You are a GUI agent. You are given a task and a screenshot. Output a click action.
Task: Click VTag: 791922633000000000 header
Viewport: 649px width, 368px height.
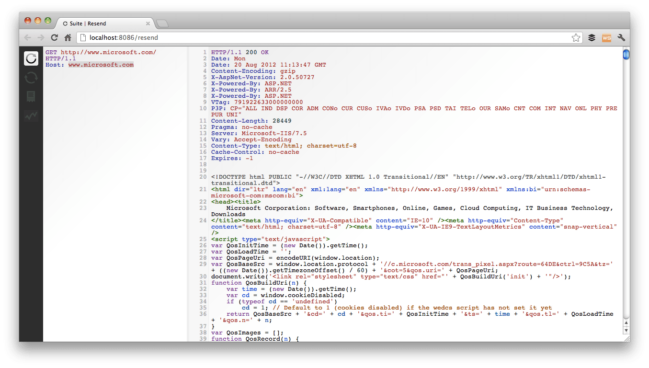tap(257, 102)
